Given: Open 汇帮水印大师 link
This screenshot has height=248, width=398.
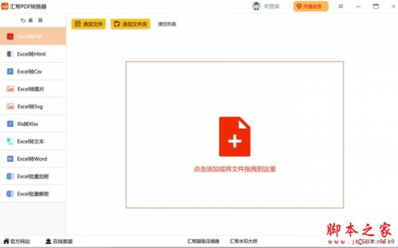Looking at the screenshot, I should pos(243,241).
